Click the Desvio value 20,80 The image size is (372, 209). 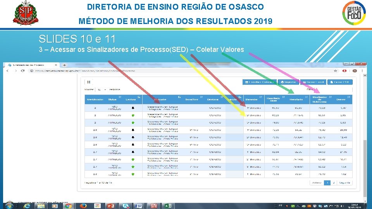click(x=343, y=130)
